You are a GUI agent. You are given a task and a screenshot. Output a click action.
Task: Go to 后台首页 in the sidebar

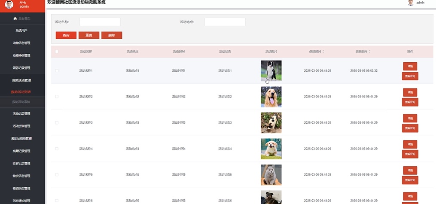(22, 18)
